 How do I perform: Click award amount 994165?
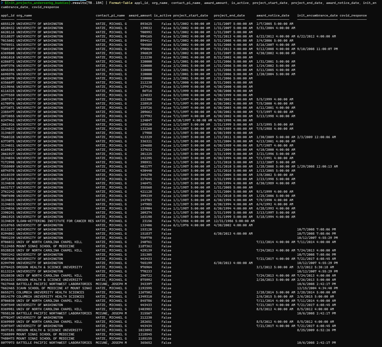[146, 36]
